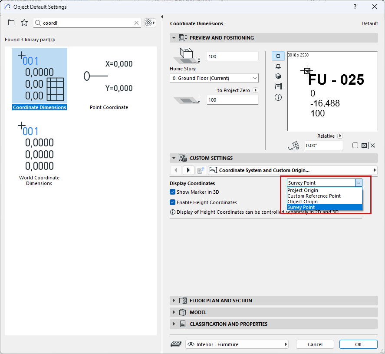Choose Custom Reference Point option
This screenshot has height=354, width=385.
pyautogui.click(x=314, y=196)
